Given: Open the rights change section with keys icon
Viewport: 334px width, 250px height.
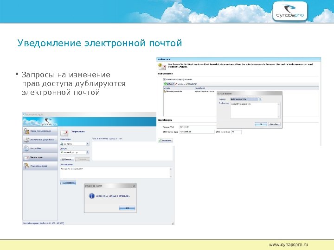Looking at the screenshot, I should tap(40, 166).
